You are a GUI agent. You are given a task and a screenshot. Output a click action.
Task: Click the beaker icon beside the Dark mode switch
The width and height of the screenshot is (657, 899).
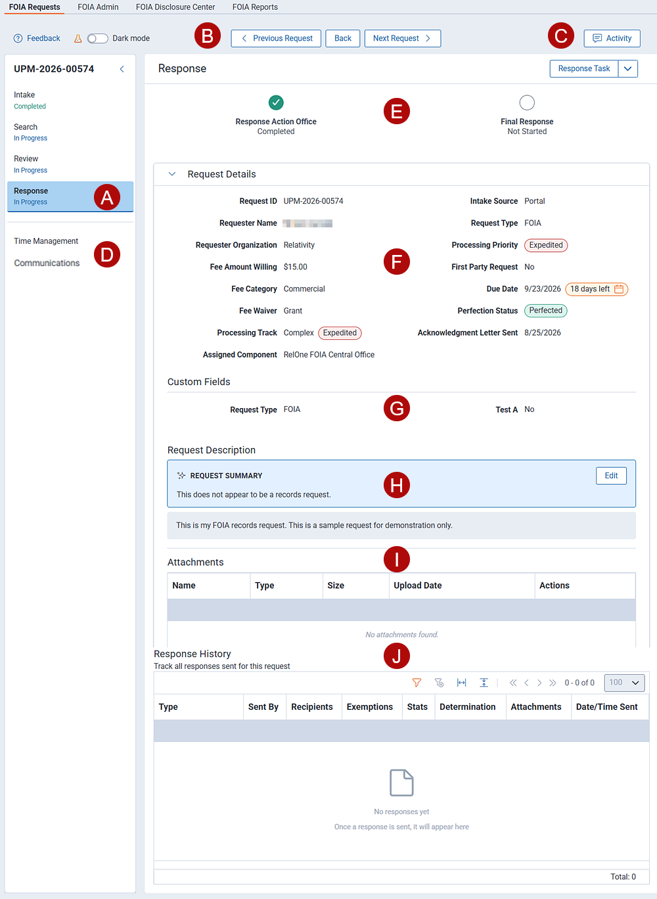click(78, 39)
